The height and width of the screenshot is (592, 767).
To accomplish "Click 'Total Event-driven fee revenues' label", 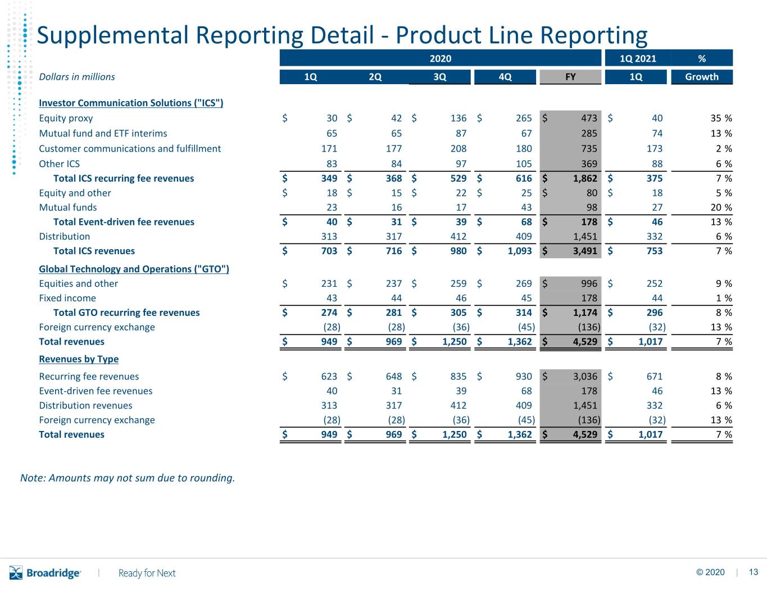I will click(124, 222).
